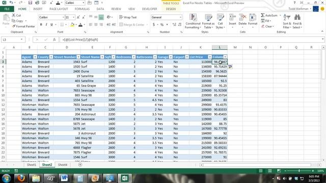Open the Agent column filter dropdown
Image resolution: width=326 pixels, height=183 pixels.
(35, 57)
